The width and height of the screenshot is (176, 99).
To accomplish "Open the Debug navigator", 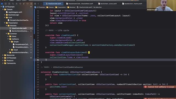I will [24, 4].
